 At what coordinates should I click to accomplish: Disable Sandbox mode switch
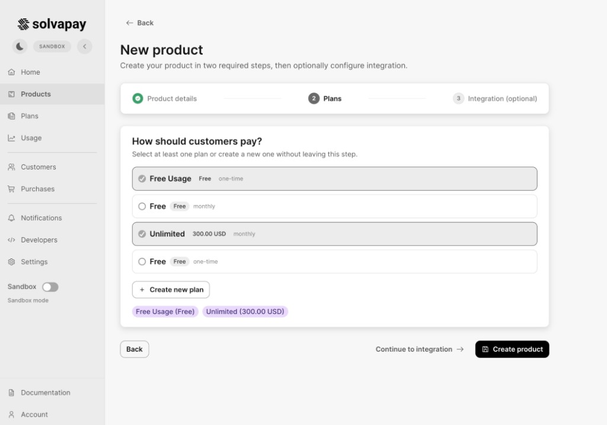[50, 286]
